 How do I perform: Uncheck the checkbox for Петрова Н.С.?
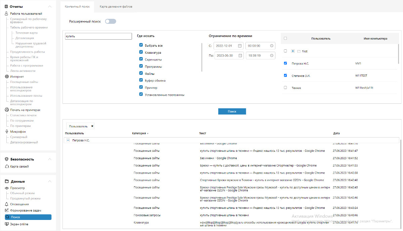pos(285,63)
